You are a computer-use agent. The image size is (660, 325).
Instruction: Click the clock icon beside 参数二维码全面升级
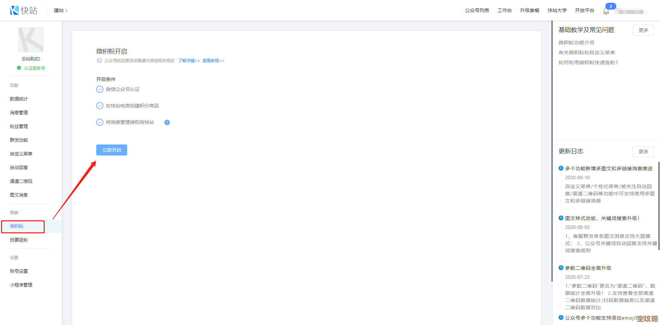[x=561, y=268]
